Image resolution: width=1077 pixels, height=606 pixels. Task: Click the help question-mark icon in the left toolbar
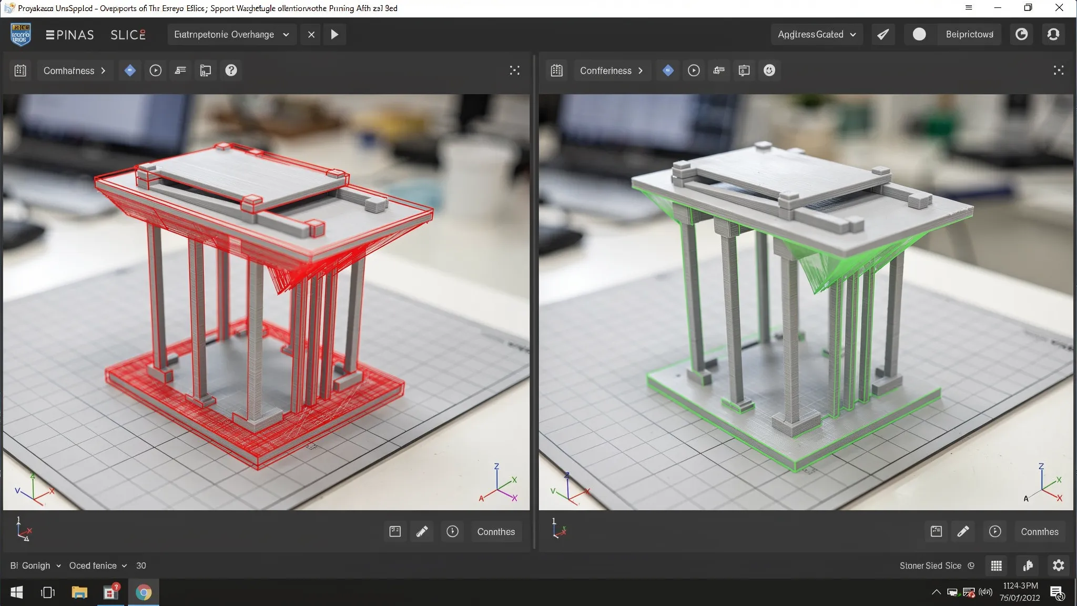[230, 70]
